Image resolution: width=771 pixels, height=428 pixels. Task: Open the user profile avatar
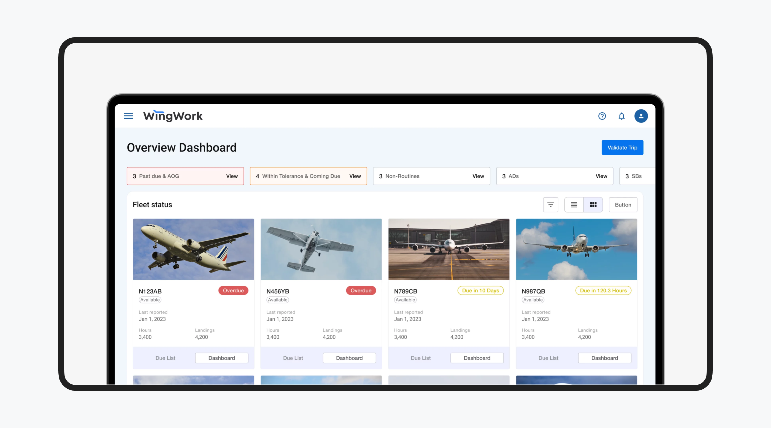pyautogui.click(x=641, y=116)
